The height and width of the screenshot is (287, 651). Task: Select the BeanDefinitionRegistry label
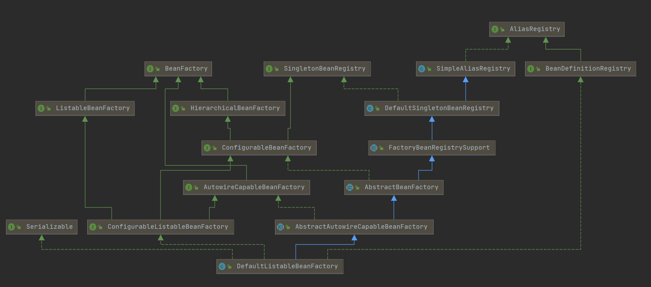click(588, 68)
